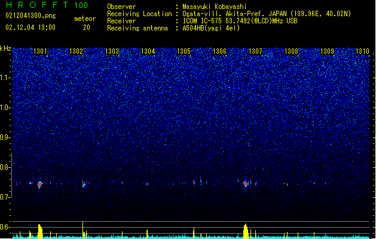376x239 pixels.
Task: Click the Receiving Location field label
Action: (139, 14)
